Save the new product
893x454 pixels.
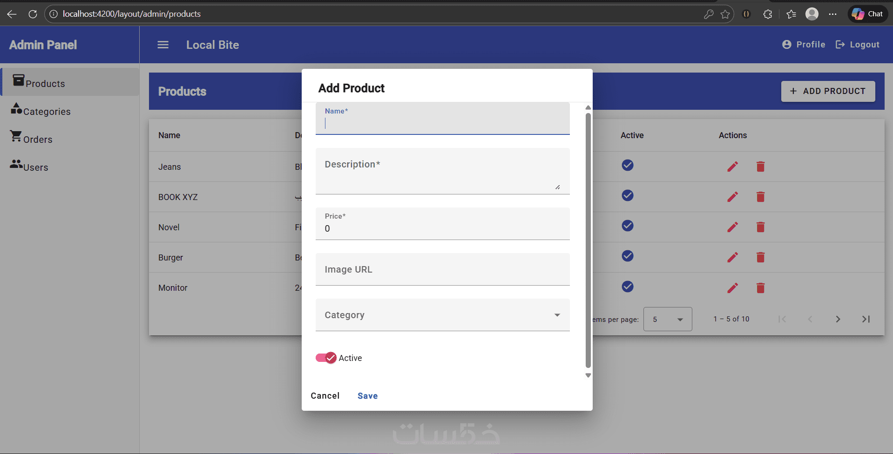367,396
